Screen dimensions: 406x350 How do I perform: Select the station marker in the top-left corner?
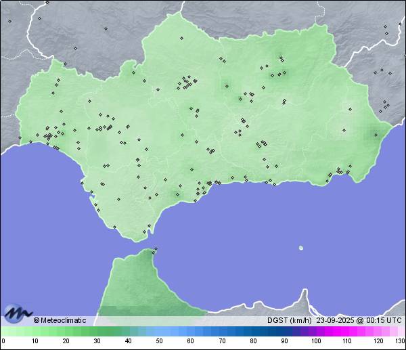coord(9,21)
